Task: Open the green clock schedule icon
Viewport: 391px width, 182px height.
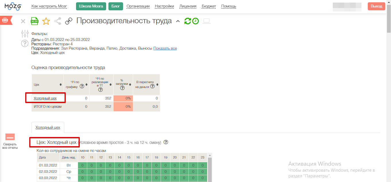Action: 195,21
